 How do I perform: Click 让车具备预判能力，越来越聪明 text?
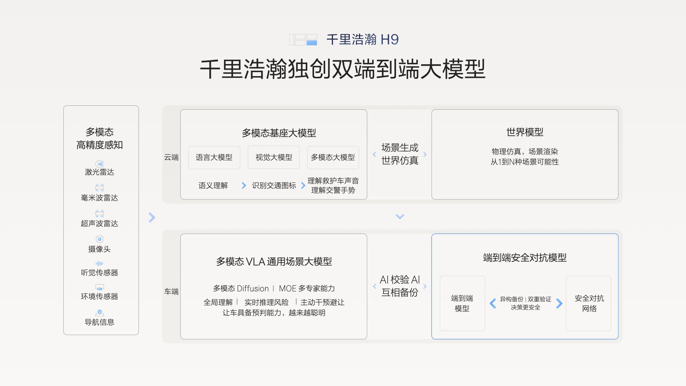coord(274,313)
